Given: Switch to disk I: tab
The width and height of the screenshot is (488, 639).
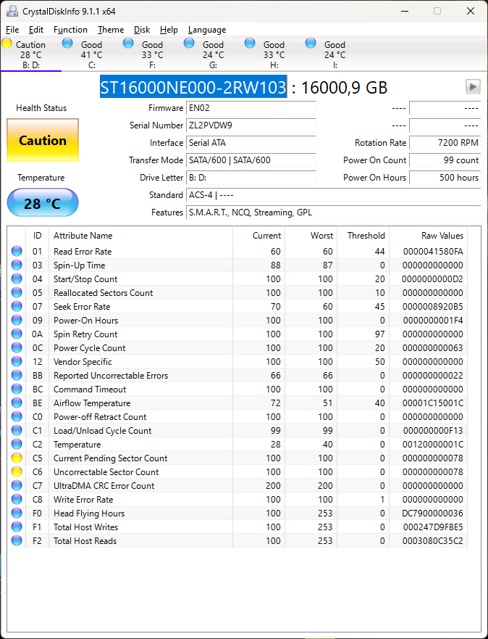Looking at the screenshot, I should (x=335, y=54).
